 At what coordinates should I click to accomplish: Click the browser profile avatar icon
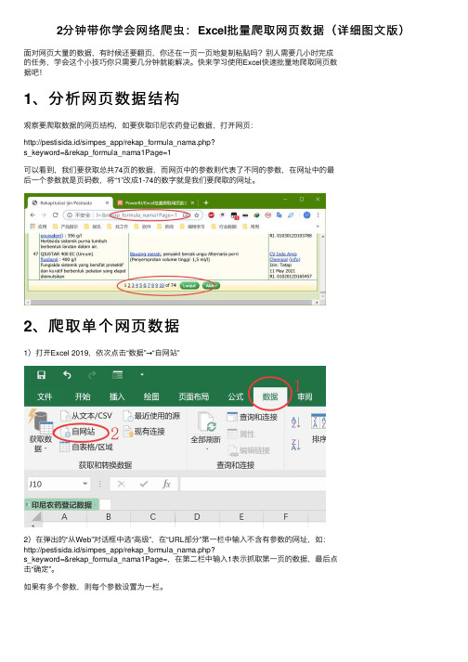click(x=307, y=214)
